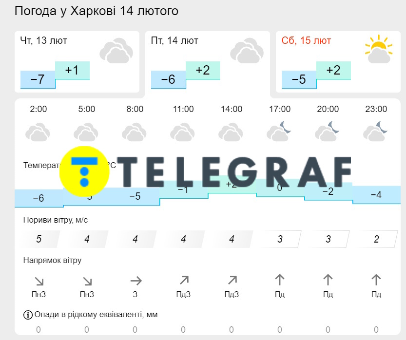
Task: Click the night cloud icon at 17:00
Action: 279,131
